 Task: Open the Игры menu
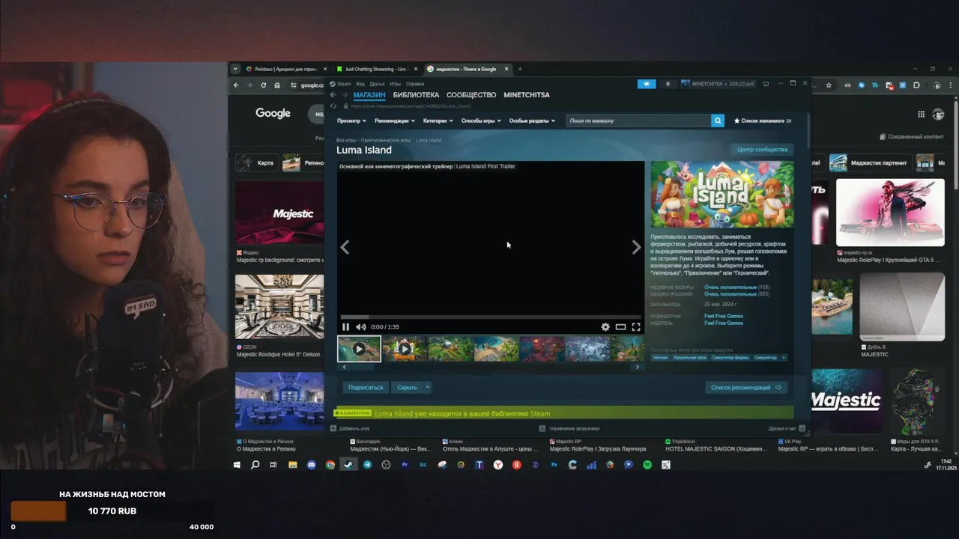[x=395, y=84]
